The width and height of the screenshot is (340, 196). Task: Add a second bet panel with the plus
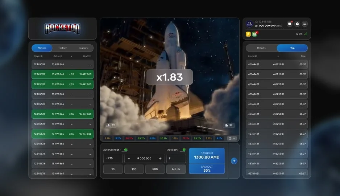[x=234, y=161]
